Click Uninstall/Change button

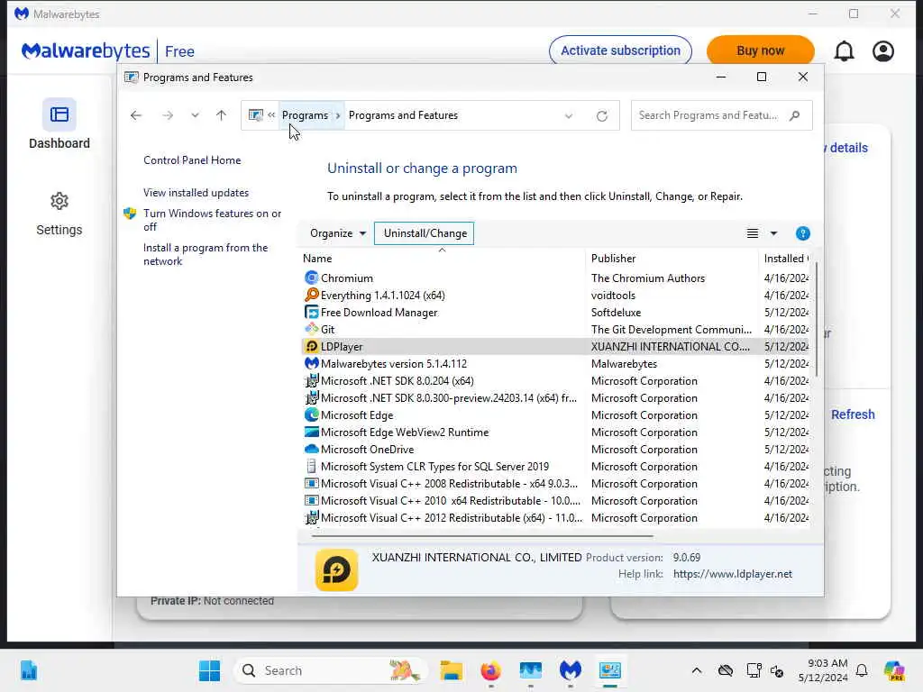[425, 233]
